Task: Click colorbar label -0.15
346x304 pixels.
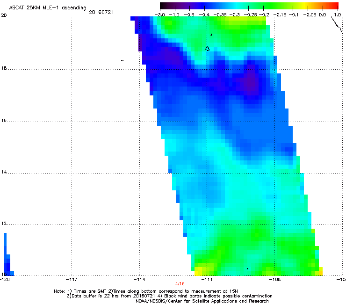Action: pyautogui.click(x=280, y=15)
